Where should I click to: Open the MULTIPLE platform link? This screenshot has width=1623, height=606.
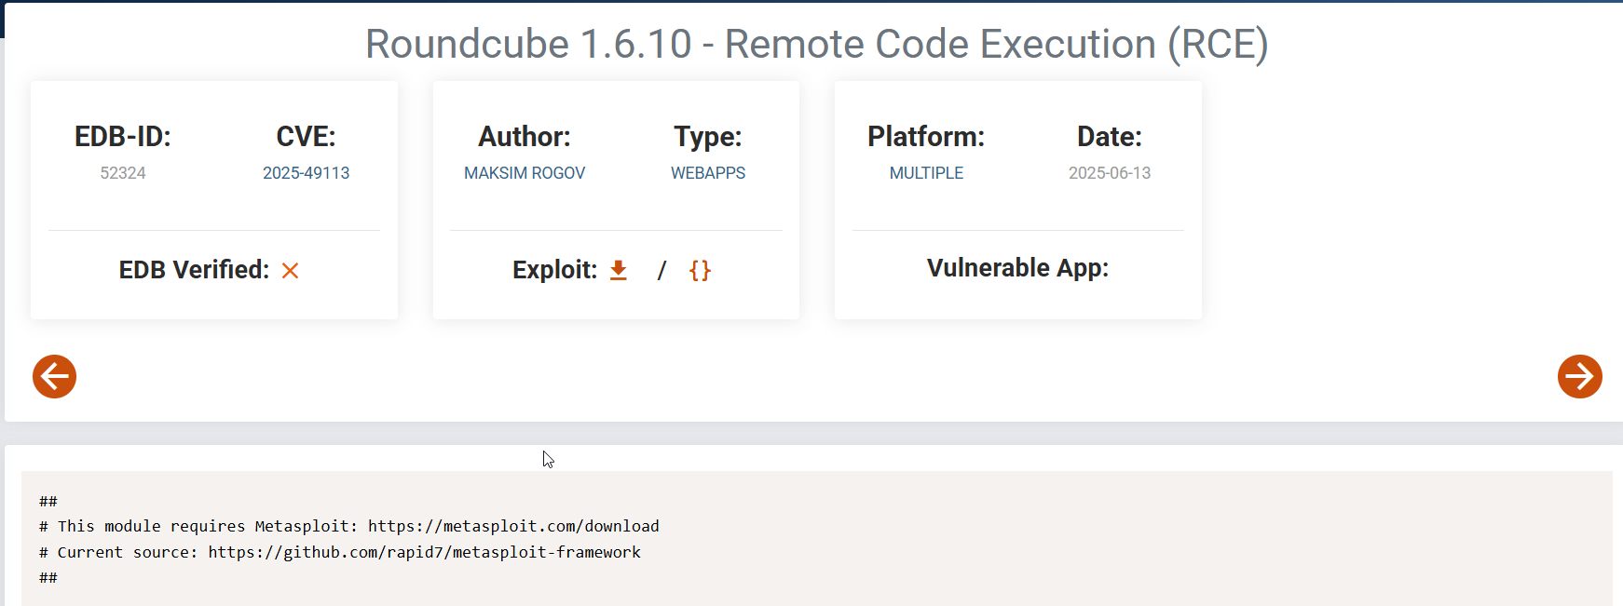(x=926, y=173)
